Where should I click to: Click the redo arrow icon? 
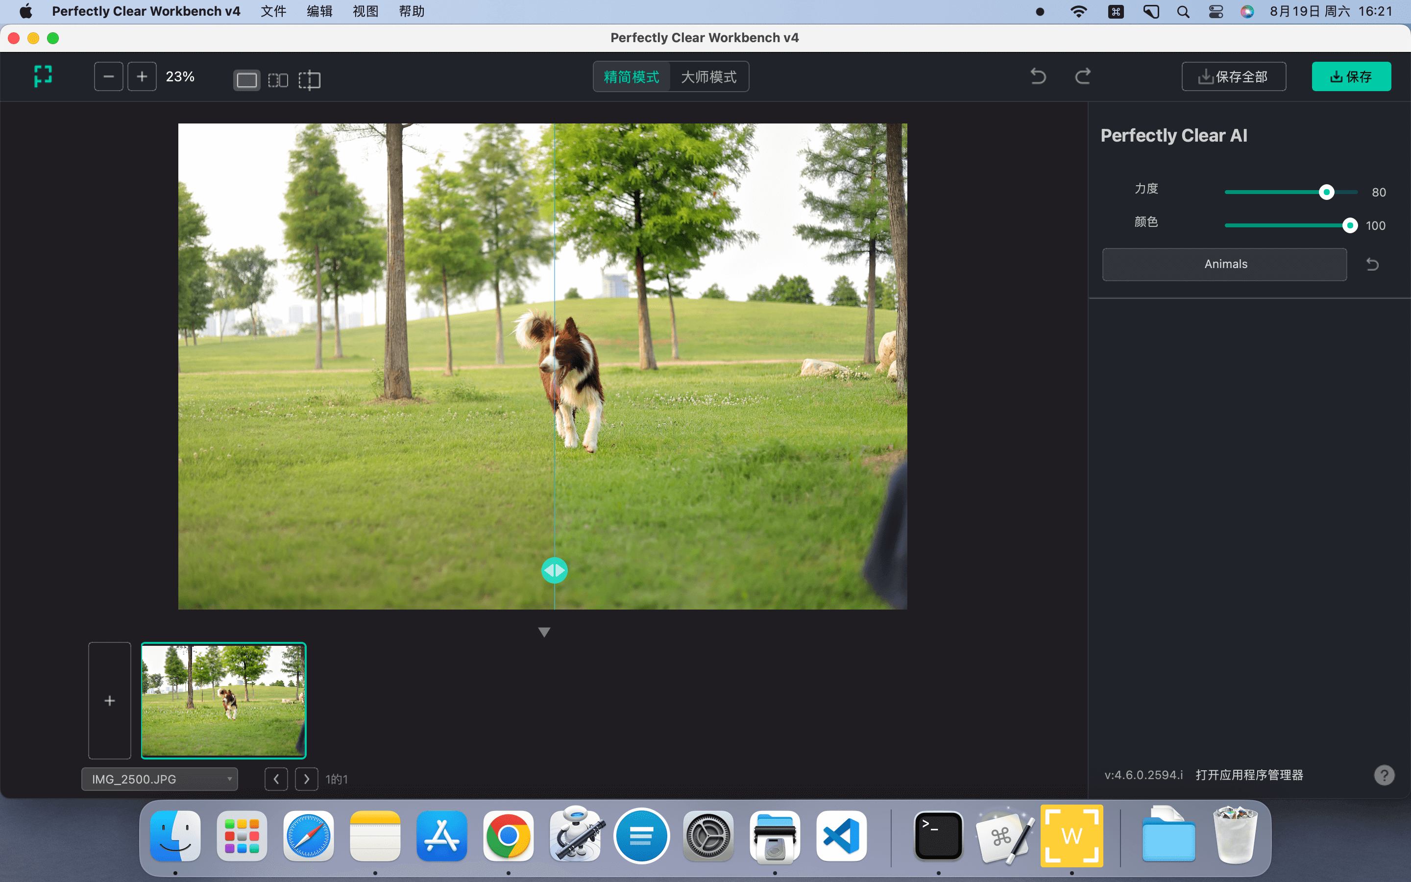(x=1083, y=76)
